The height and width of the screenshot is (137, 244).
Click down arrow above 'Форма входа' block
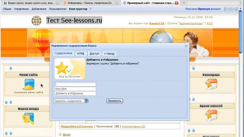11,102
